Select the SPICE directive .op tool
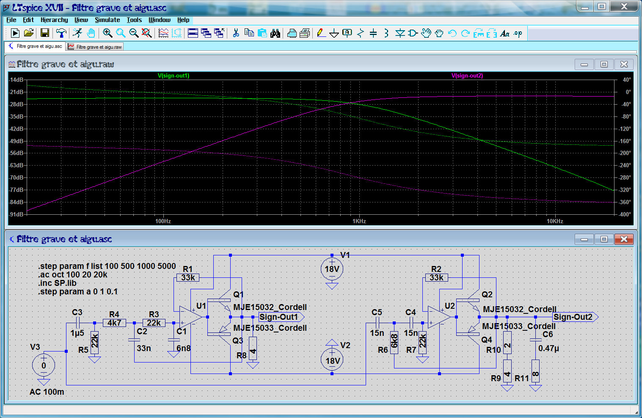Viewport: 642px width, 418px height. [x=518, y=33]
